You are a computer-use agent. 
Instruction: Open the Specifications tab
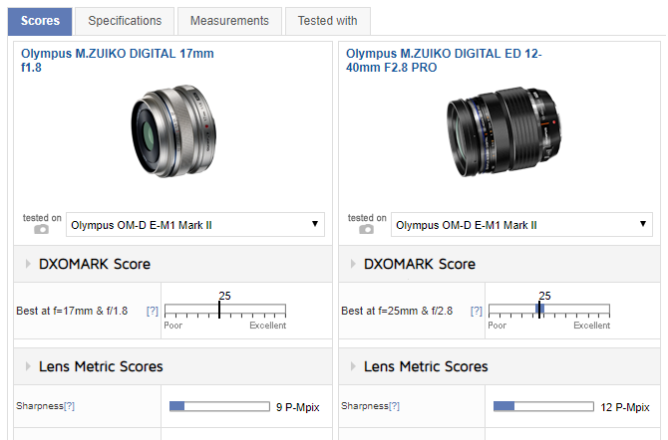click(x=125, y=21)
